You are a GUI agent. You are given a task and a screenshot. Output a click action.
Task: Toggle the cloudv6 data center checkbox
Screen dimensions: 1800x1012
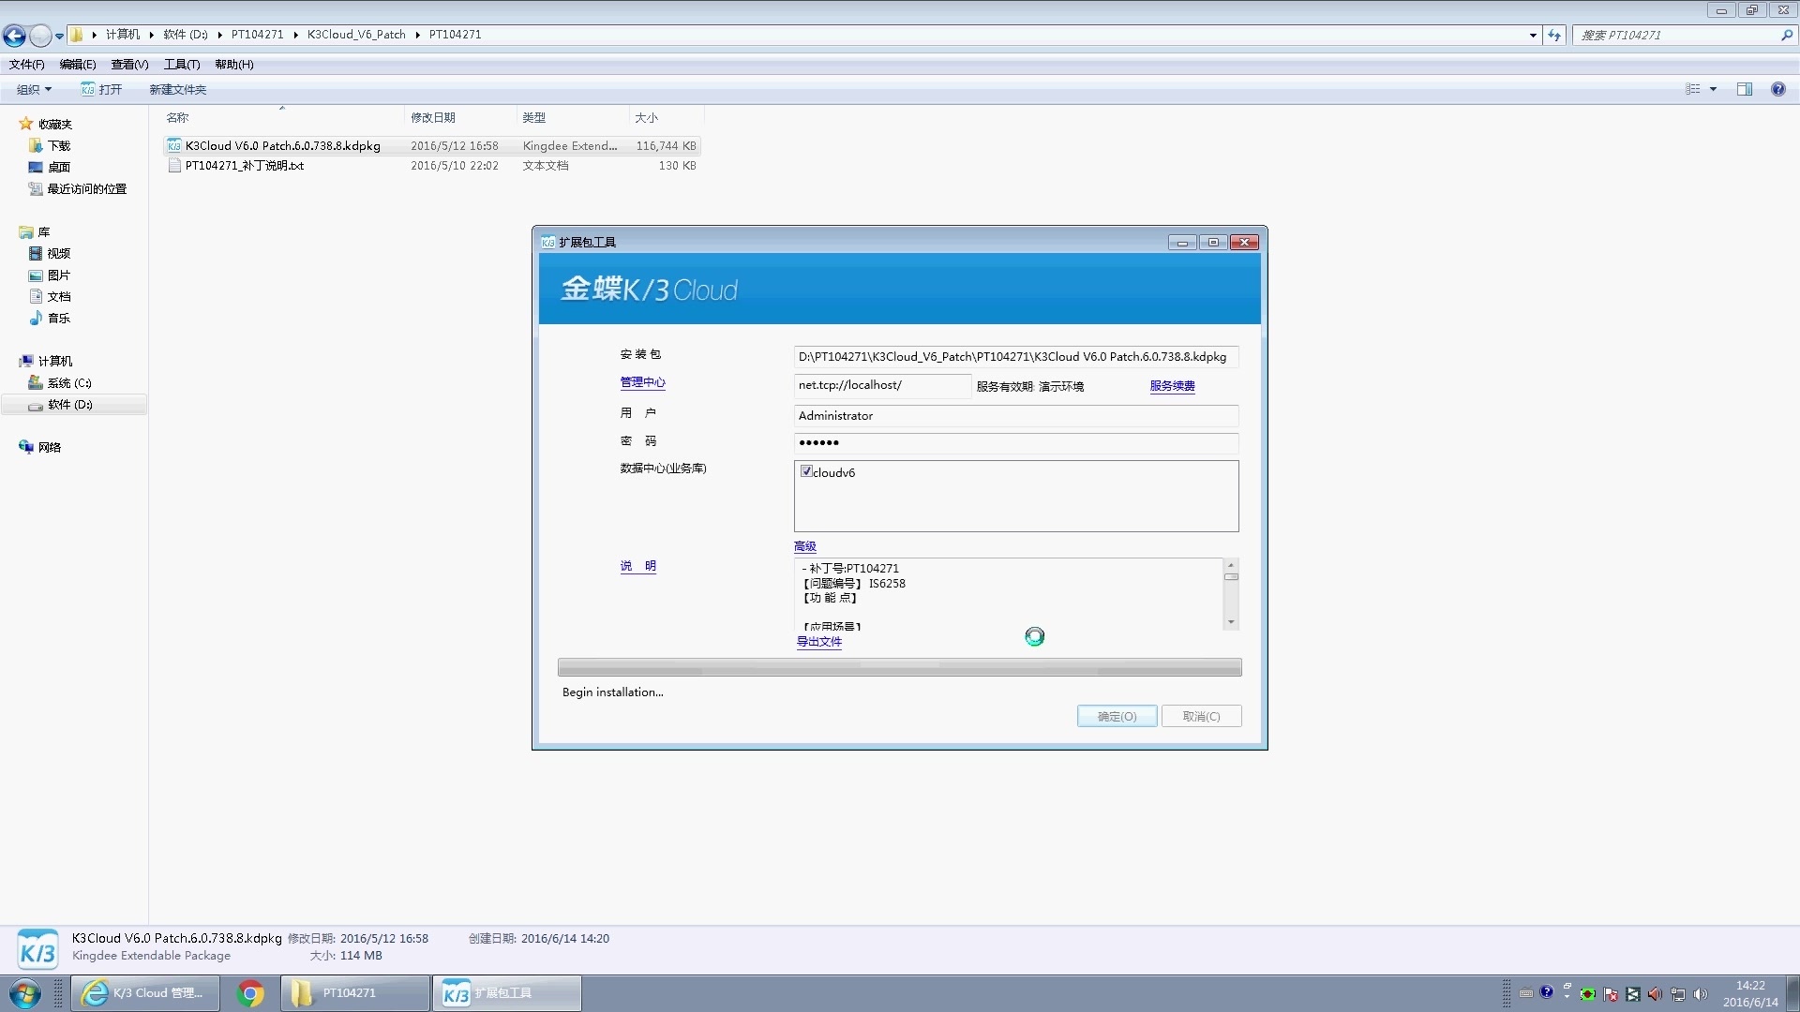(x=806, y=471)
